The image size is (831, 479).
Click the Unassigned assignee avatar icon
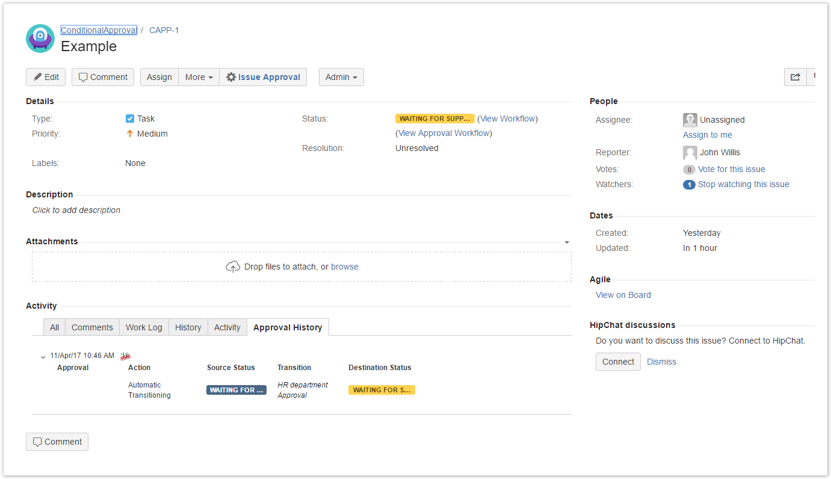690,120
